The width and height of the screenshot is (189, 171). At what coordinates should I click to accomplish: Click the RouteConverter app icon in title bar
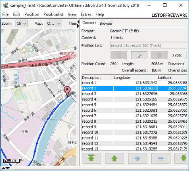point(5,5)
